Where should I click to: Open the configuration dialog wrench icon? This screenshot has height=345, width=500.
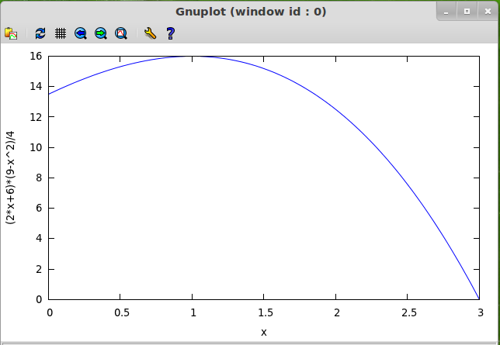(151, 33)
